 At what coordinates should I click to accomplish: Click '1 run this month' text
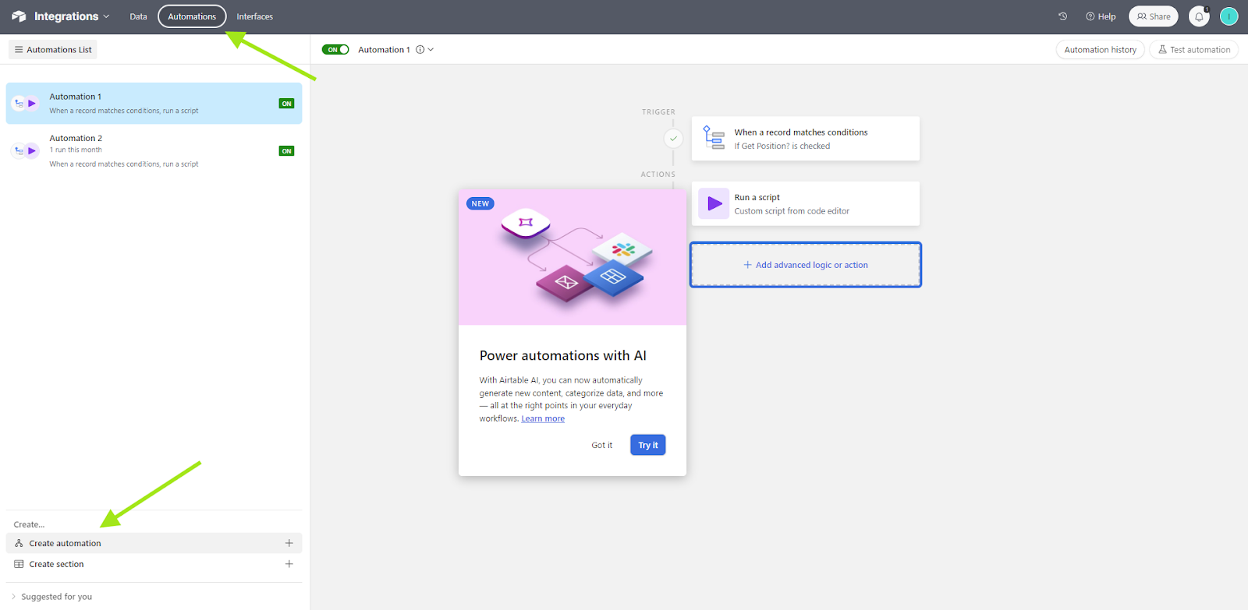coord(76,150)
